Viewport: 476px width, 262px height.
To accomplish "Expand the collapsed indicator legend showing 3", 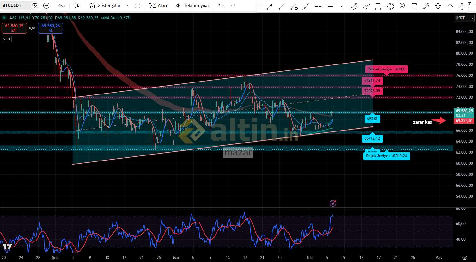I will [x=6, y=39].
